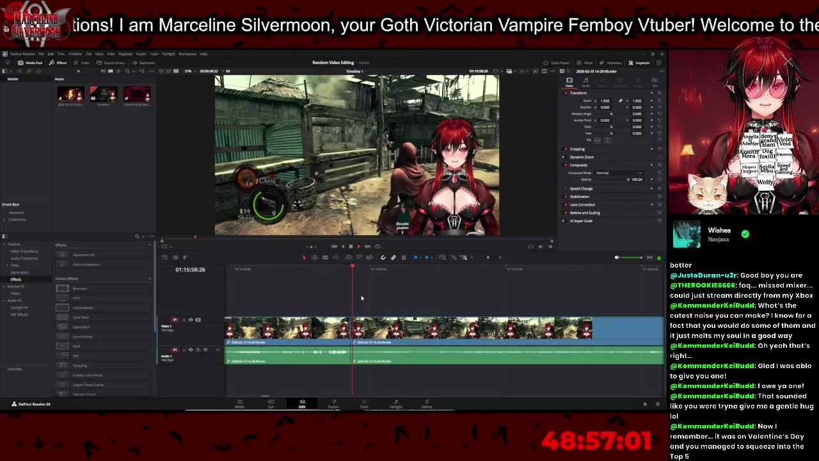Viewport: 819px width, 461px height.
Task: Mute audio with the speaker icon
Action: [617, 257]
